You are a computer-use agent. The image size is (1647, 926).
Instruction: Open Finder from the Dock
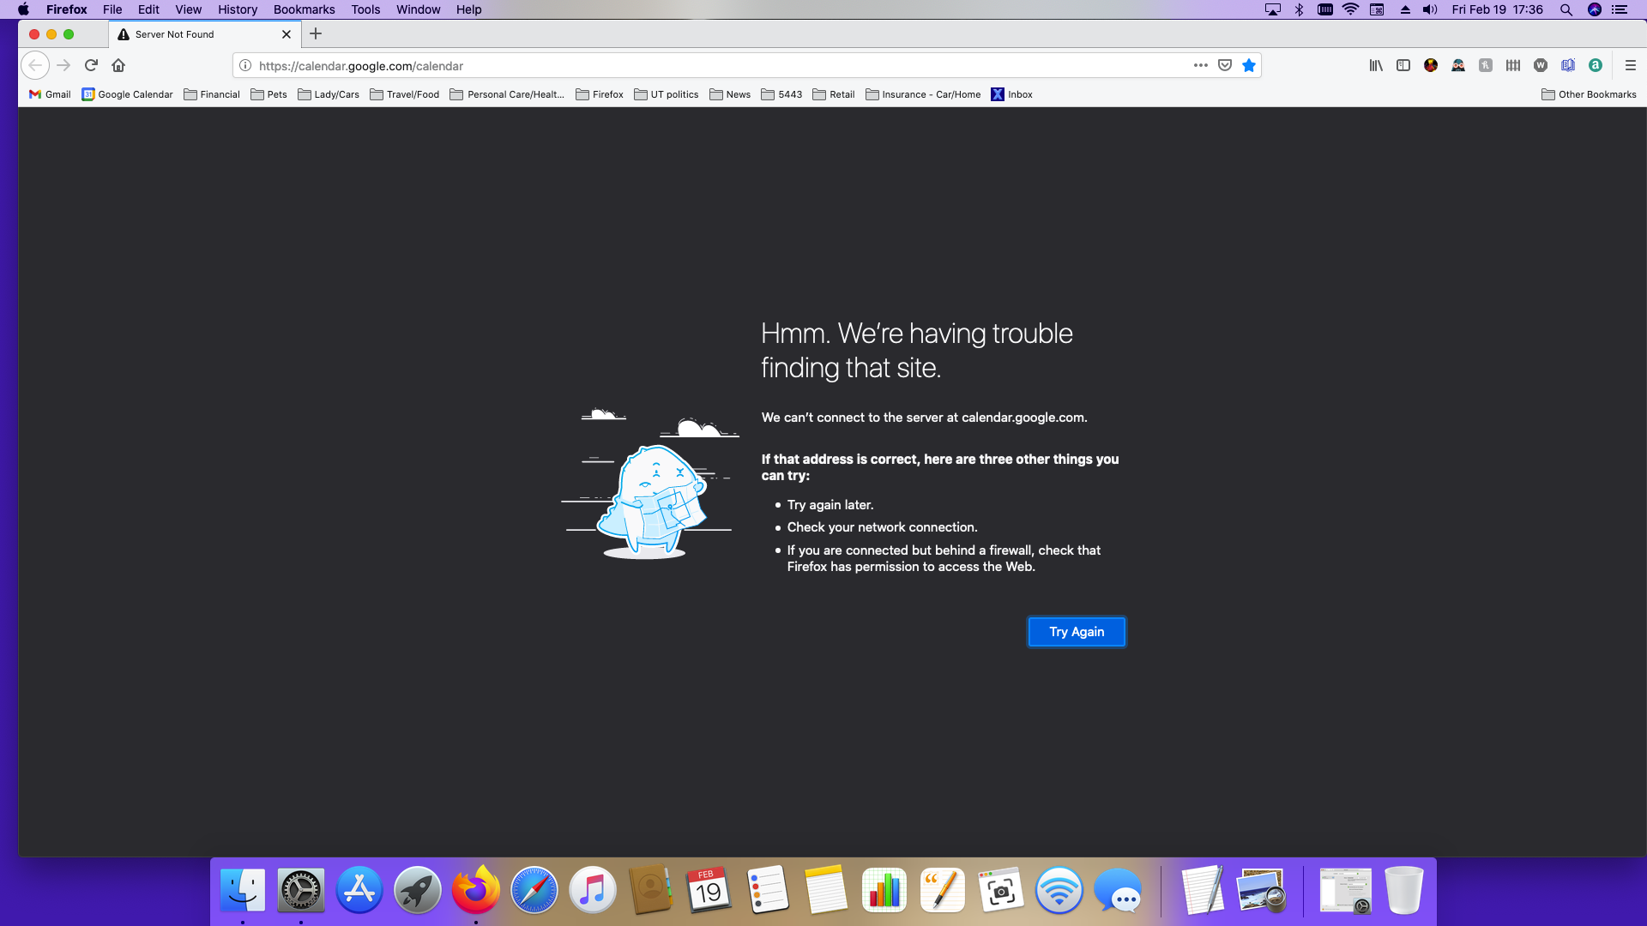(x=243, y=890)
